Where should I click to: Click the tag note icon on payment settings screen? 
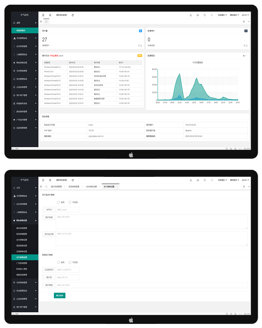click(205, 180)
